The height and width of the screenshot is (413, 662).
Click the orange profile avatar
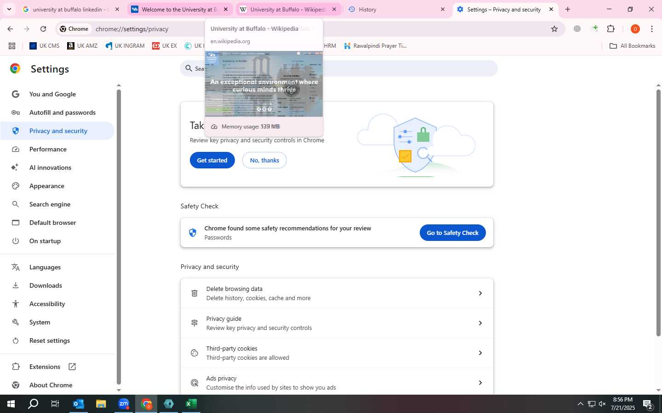[x=635, y=29]
